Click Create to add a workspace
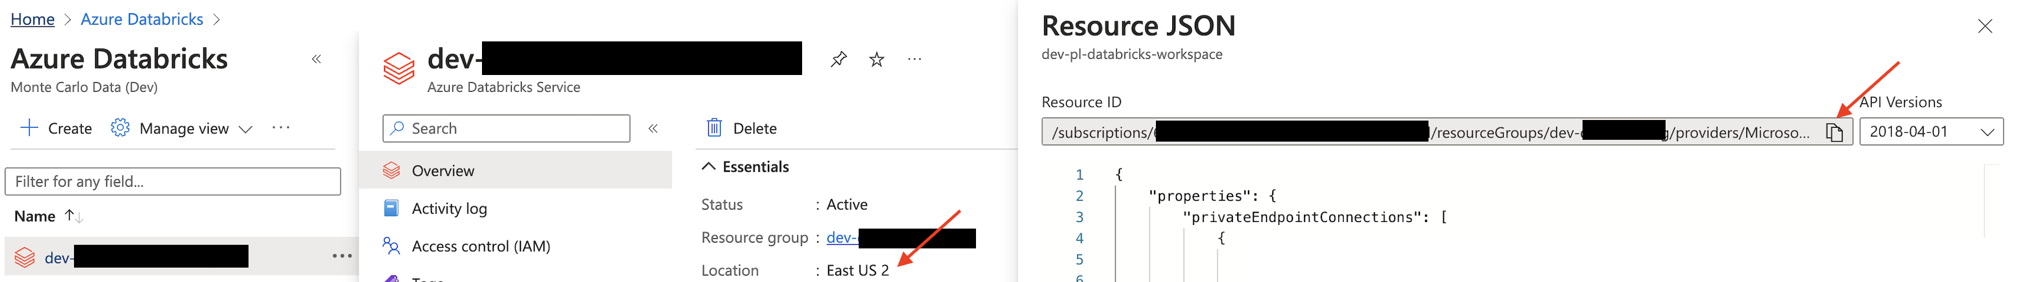The height and width of the screenshot is (282, 2023). click(56, 128)
